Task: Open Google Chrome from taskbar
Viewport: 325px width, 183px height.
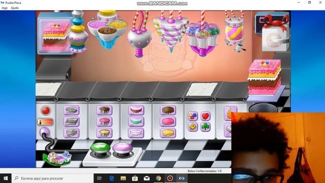Action: 158,178
